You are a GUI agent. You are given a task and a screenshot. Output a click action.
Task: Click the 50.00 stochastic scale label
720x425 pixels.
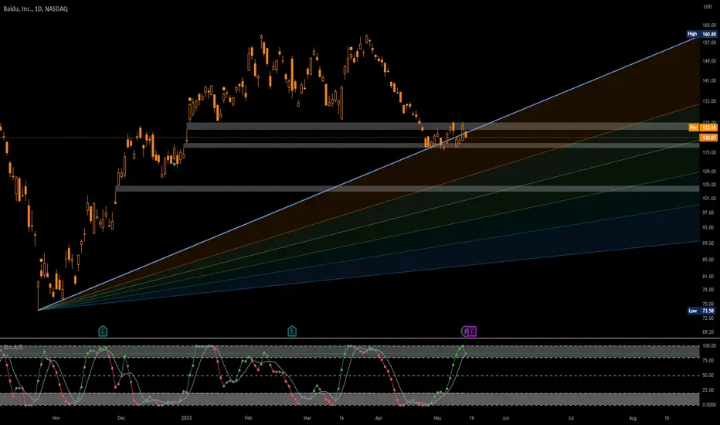(709, 376)
